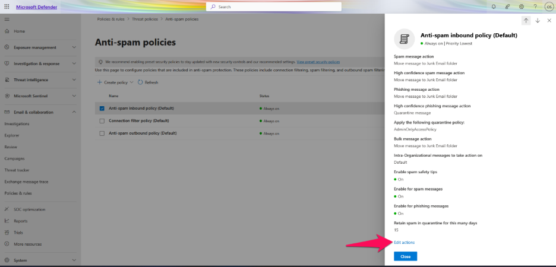Click the Refresh icon in the toolbar
The height and width of the screenshot is (267, 556).
coord(140,82)
